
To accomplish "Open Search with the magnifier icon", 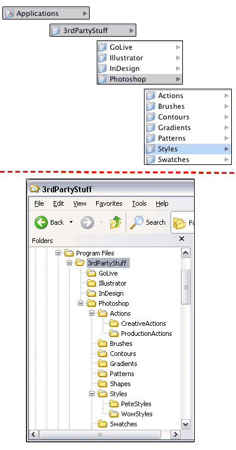I will pos(136,222).
